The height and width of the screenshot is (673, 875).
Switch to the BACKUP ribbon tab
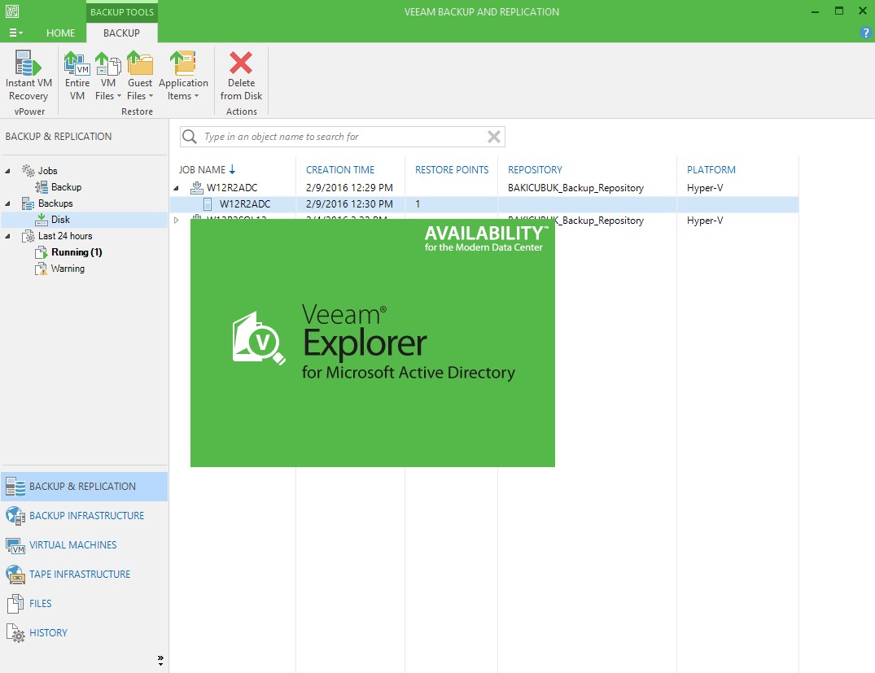tap(121, 33)
